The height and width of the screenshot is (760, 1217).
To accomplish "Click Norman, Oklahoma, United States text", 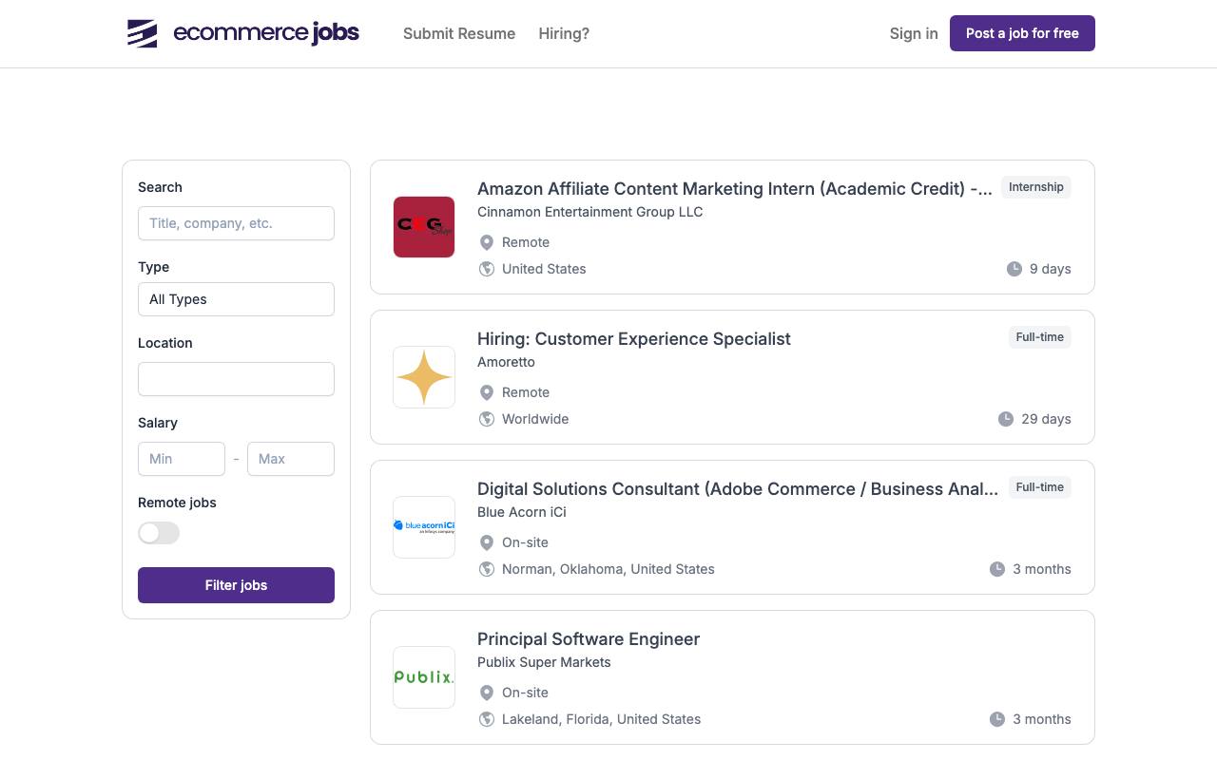I will click(x=608, y=569).
